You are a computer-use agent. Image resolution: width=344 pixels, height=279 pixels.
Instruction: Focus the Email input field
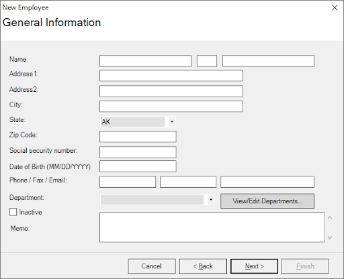pos(267,182)
